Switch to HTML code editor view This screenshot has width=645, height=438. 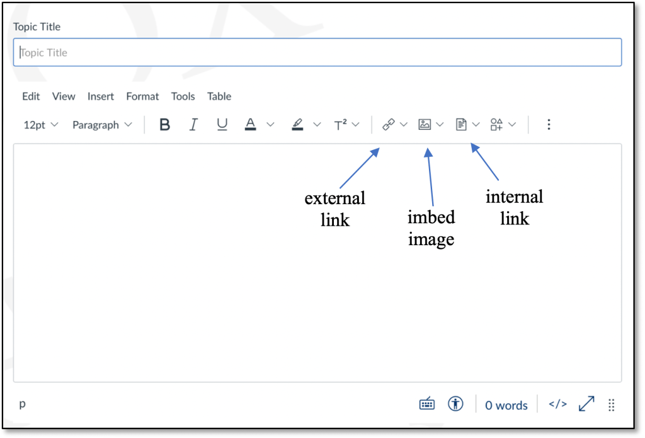tap(557, 404)
